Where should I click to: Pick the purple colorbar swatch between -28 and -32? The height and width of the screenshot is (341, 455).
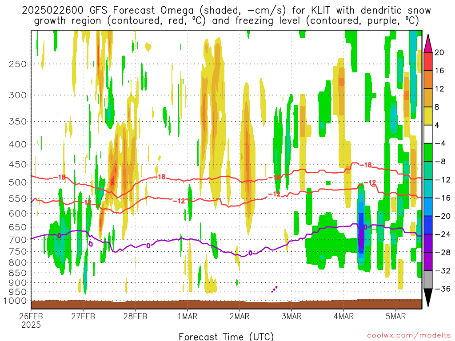[428, 262]
